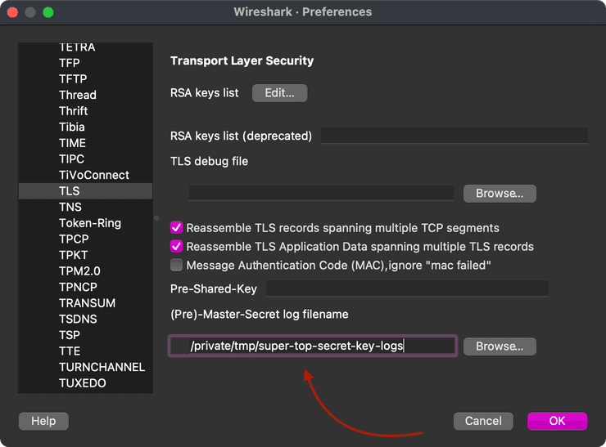Confirm preferences with OK
The width and height of the screenshot is (606, 447).
(557, 421)
